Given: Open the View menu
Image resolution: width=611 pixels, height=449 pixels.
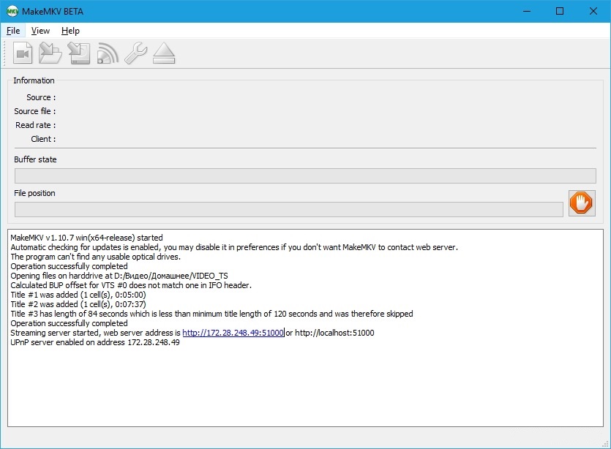Looking at the screenshot, I should (40, 31).
